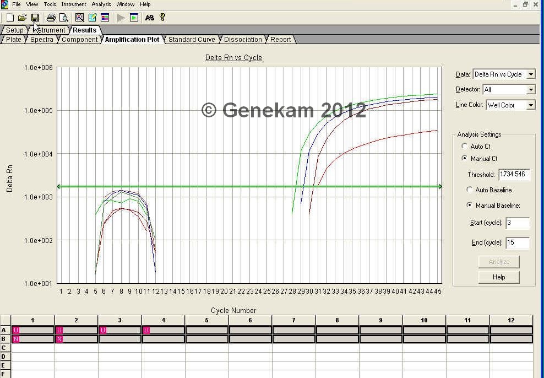Click the application icon beside File menu

point(4,4)
